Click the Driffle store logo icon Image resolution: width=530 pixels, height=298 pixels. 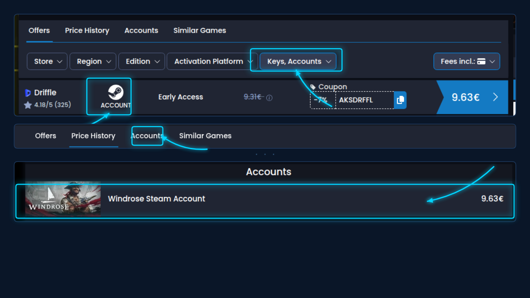point(28,93)
